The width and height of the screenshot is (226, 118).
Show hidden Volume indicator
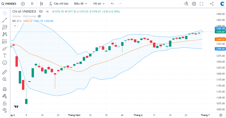tap(39, 16)
